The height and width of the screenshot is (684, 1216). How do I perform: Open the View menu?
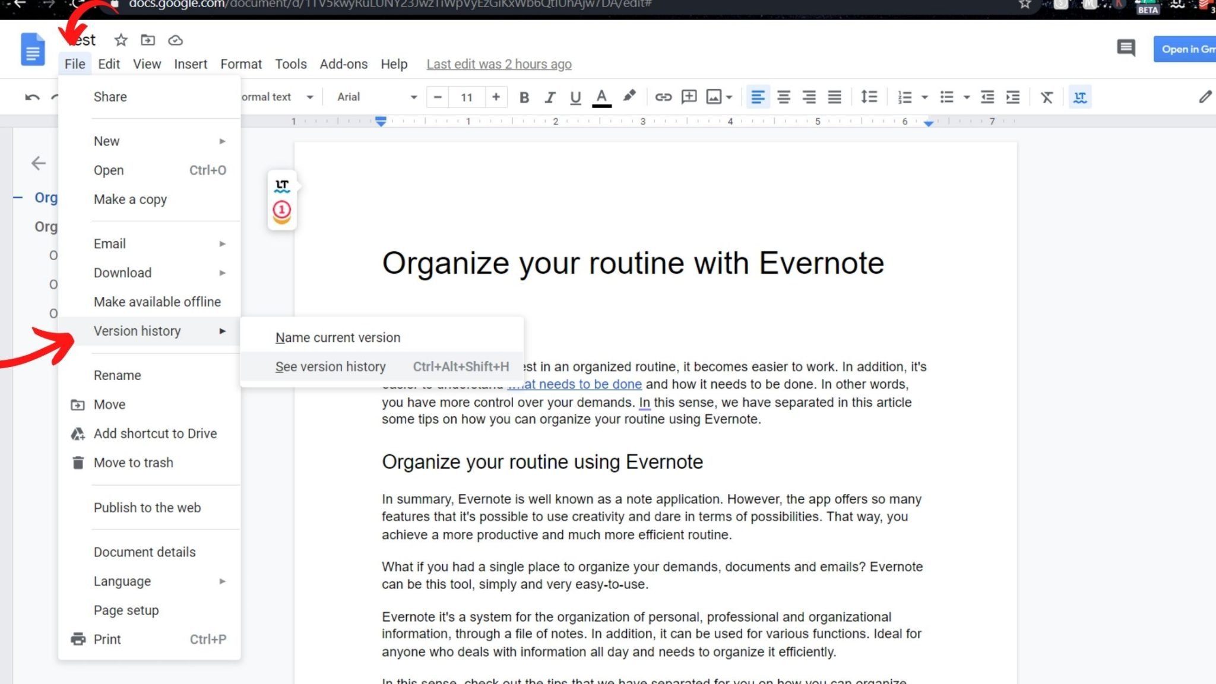[x=147, y=64]
